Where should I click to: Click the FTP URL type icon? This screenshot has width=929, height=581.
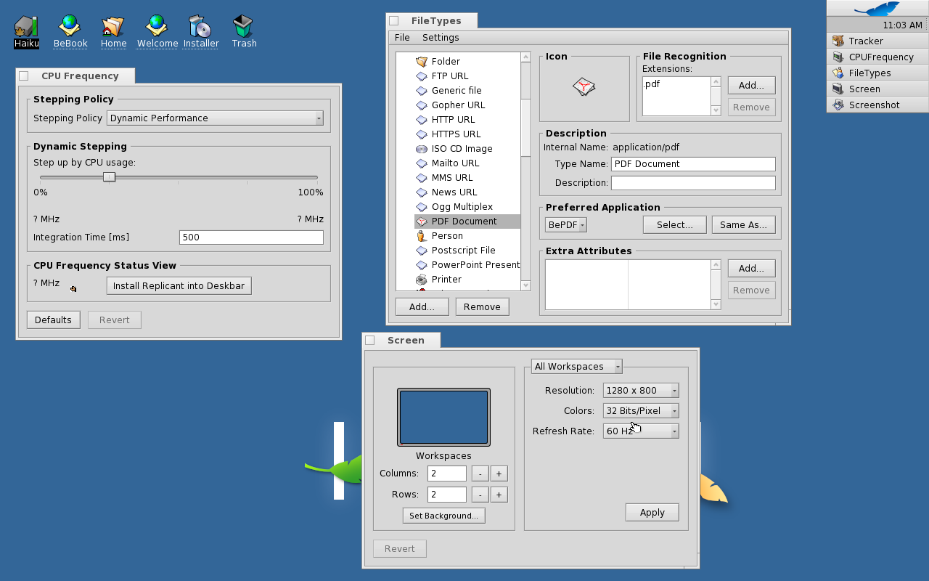pos(422,76)
